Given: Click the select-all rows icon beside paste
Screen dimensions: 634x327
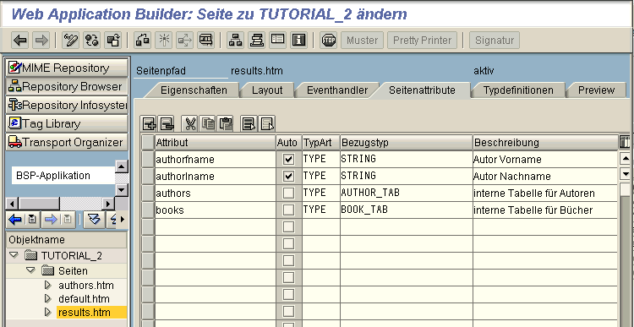Looking at the screenshot, I should click(x=249, y=124).
